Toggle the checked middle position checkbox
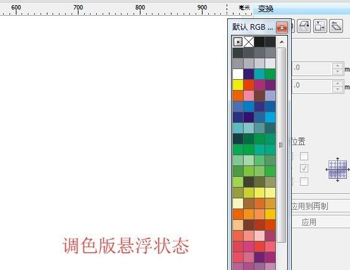This screenshot has width=350, height=270. [x=304, y=168]
